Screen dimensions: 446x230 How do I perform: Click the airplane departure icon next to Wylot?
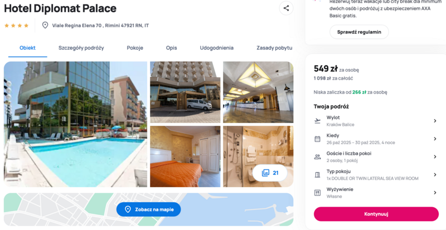tap(317, 121)
